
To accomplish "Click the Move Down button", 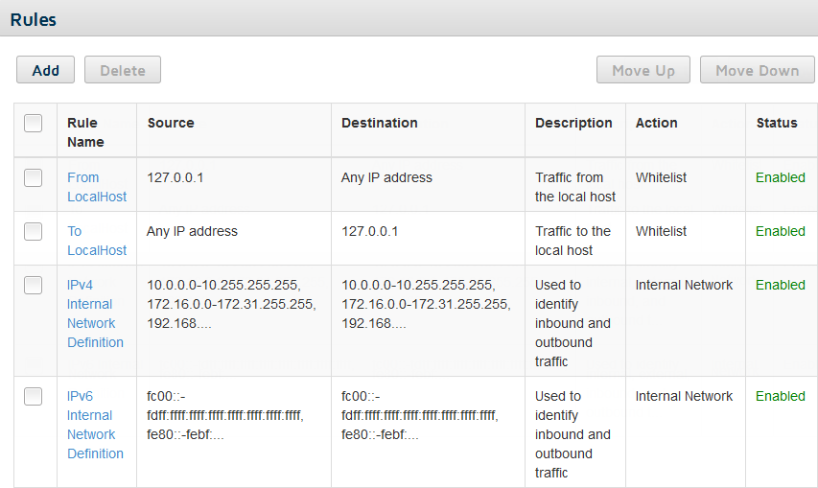I will coord(757,70).
